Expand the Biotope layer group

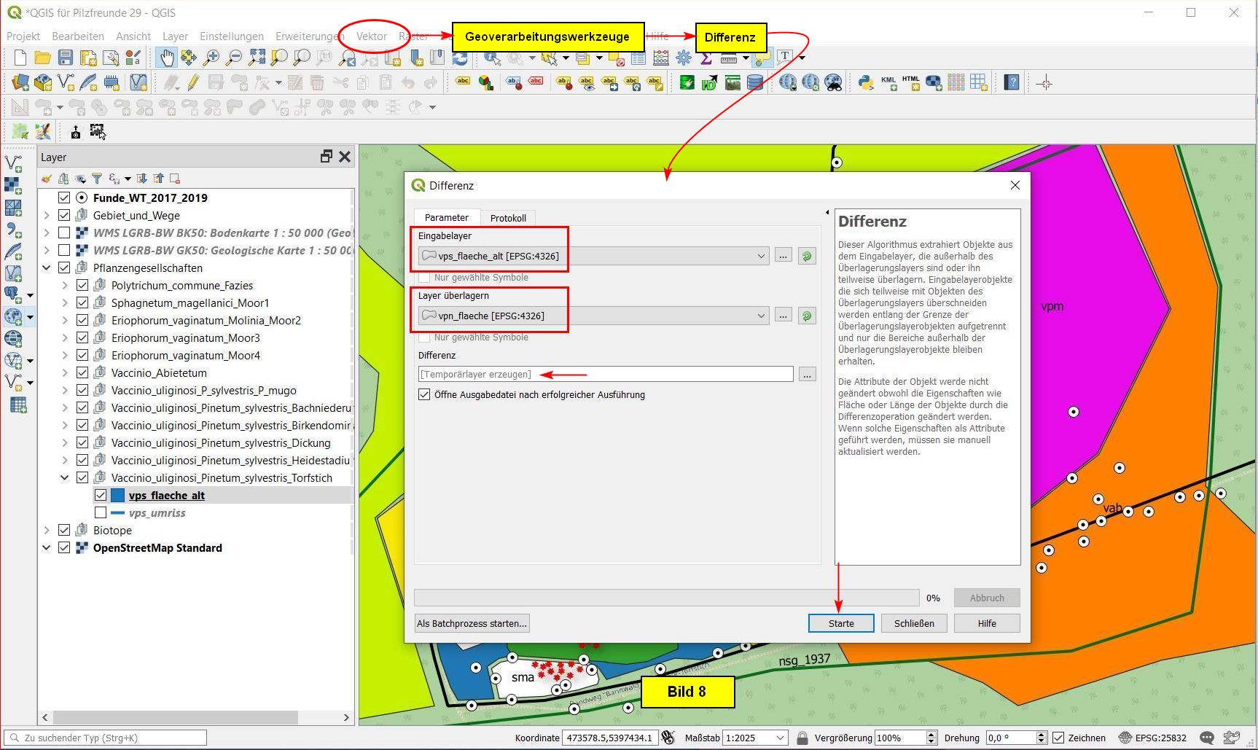click(x=47, y=530)
